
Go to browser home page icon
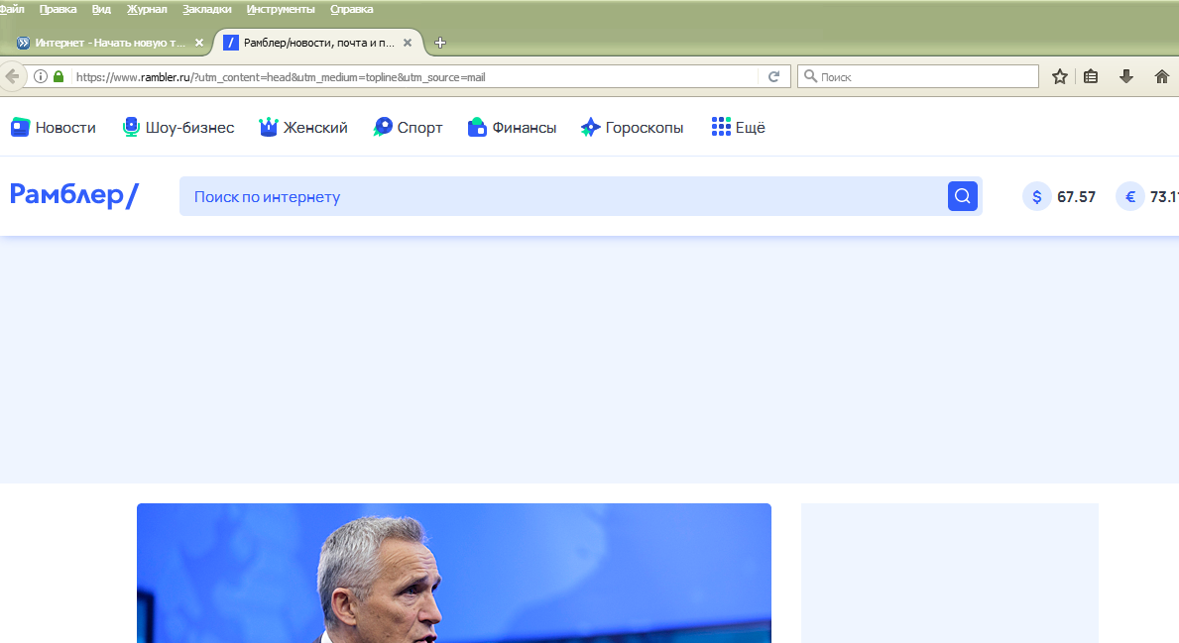tap(1162, 76)
